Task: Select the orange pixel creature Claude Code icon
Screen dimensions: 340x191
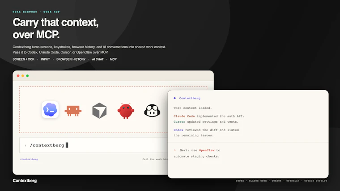Action: (x=73, y=111)
